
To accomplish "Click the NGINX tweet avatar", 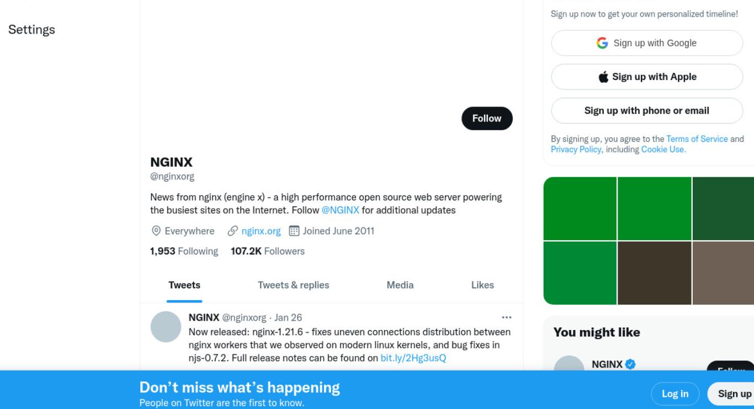I will tap(166, 327).
